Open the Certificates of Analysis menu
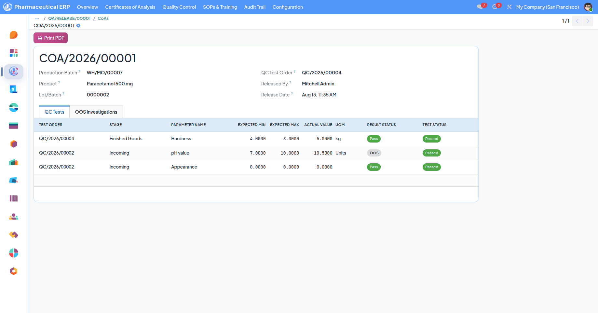Viewport: 598px width, 313px height. tap(130, 7)
